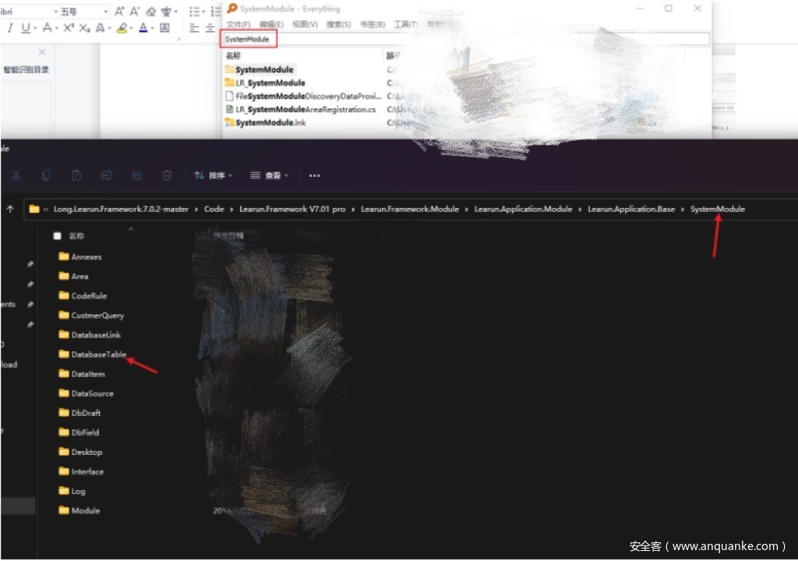Click the Cut scissors icon in Explorer toolbar
Viewport: 798px width, 561px height.
click(x=16, y=175)
